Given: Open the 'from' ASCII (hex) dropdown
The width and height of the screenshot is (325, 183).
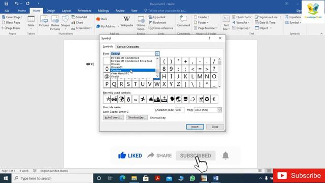Looking at the screenshot, I should tap(219, 110).
